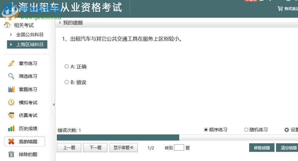Image resolution: width=298 pixels, height=161 pixels.
Task: Click the home icon beside 相关考试
Action: [7, 25]
